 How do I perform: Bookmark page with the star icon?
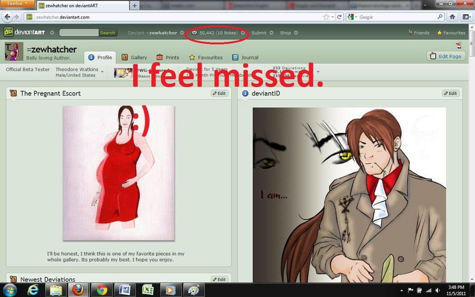point(326,17)
